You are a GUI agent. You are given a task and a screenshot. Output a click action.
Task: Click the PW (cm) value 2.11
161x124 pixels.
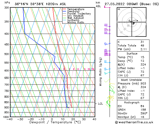[144, 49]
